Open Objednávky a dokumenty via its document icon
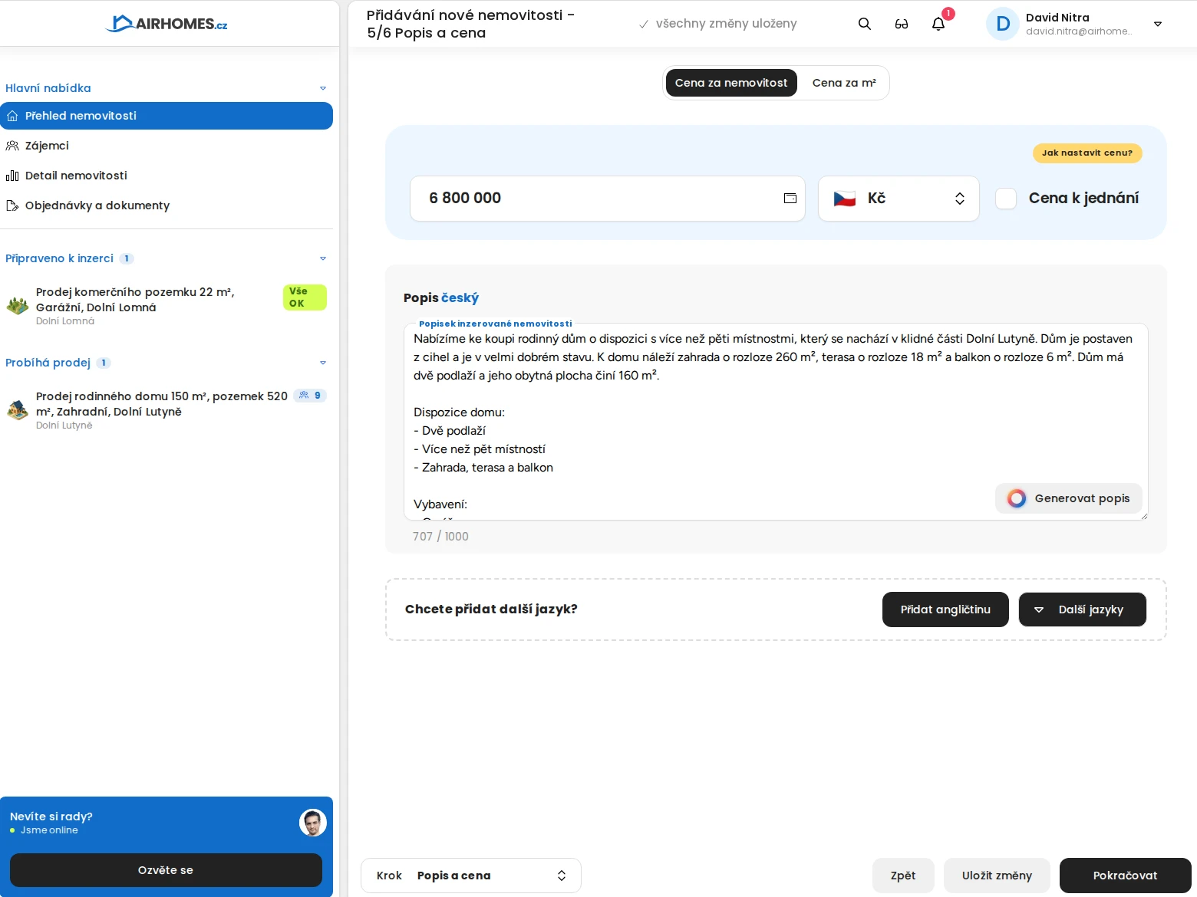1197x897 pixels. [x=12, y=205]
